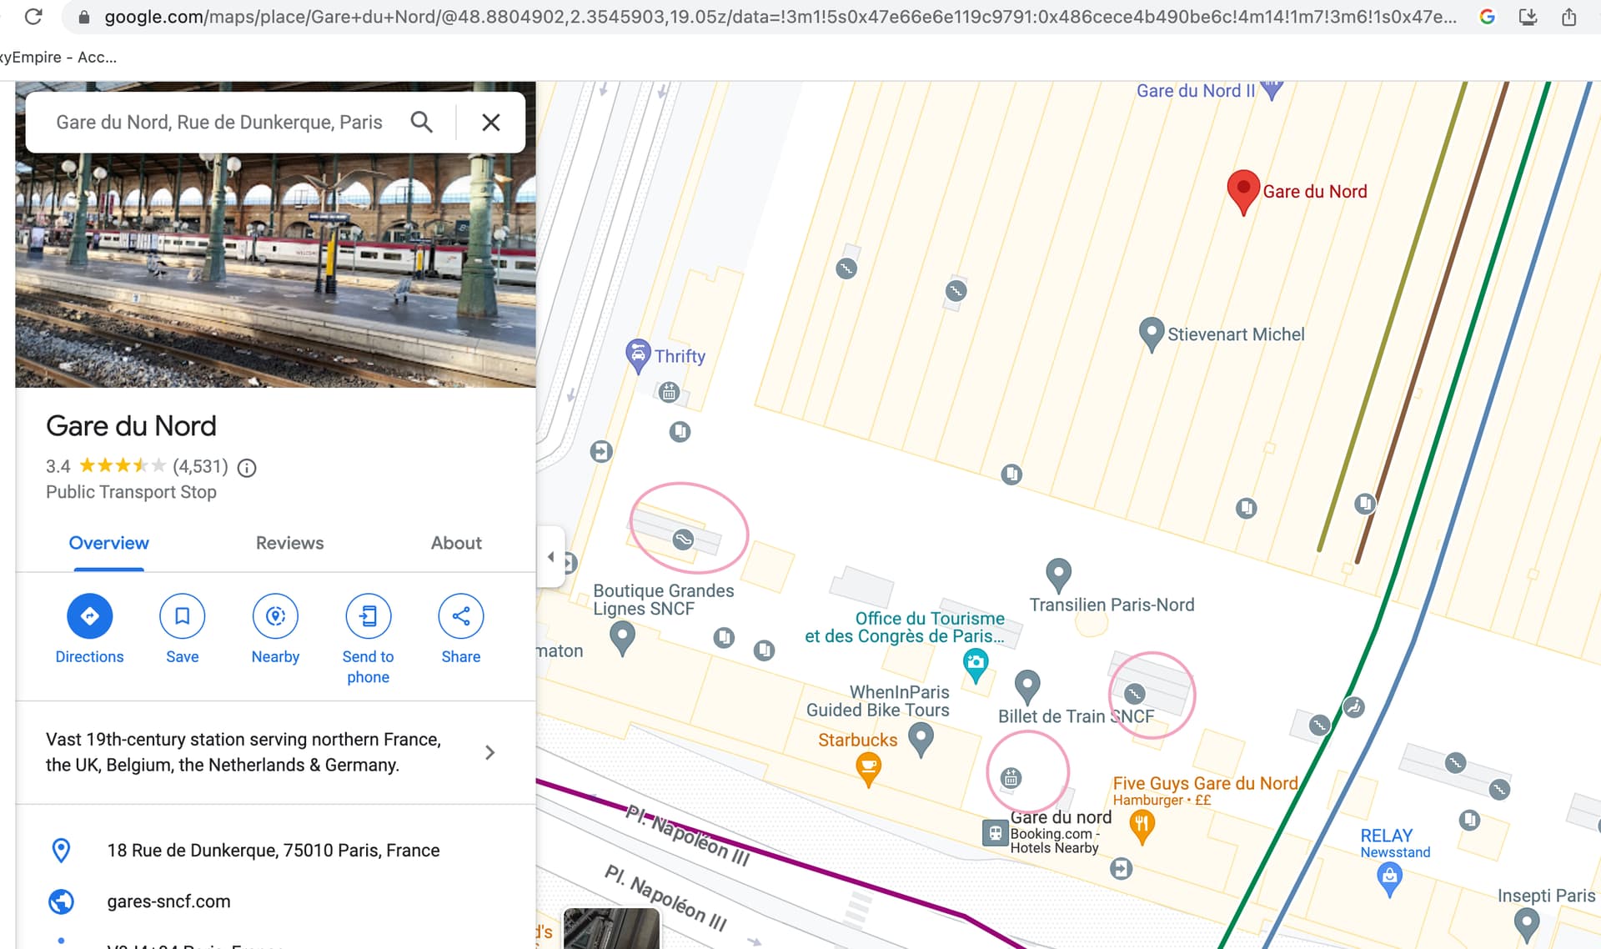Switch to the Reviews tab

289,543
